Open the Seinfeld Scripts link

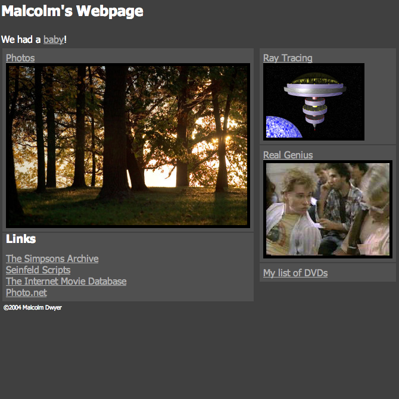pyautogui.click(x=38, y=270)
